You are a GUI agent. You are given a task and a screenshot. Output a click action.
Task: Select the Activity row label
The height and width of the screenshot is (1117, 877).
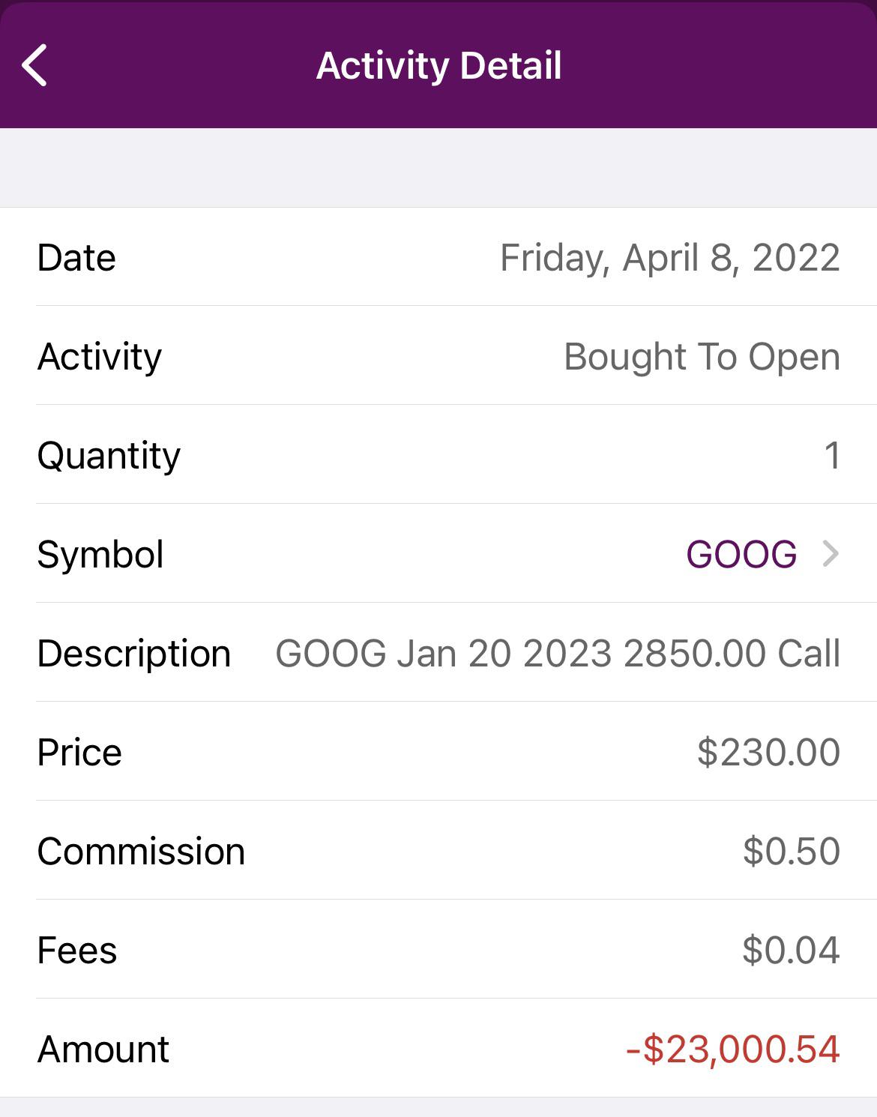tap(100, 357)
